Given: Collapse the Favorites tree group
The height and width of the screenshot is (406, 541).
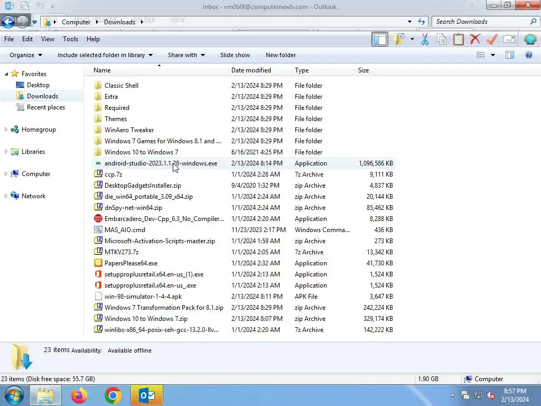Looking at the screenshot, I should pyautogui.click(x=6, y=74).
